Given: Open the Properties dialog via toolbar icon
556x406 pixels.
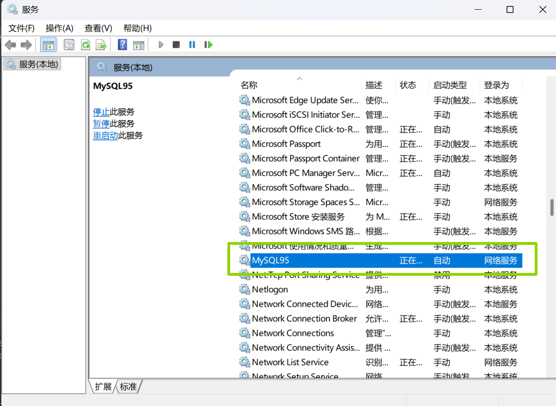Looking at the screenshot, I should (69, 44).
